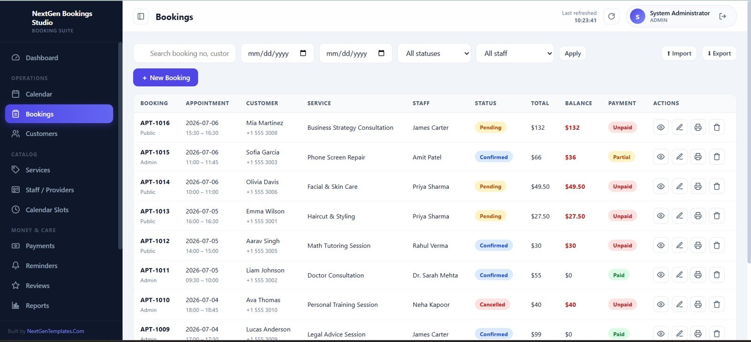Print booking APT-1012
The width and height of the screenshot is (751, 342).
click(x=698, y=245)
